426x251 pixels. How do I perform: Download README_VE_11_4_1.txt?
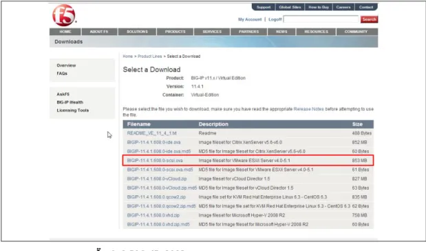[152, 133]
